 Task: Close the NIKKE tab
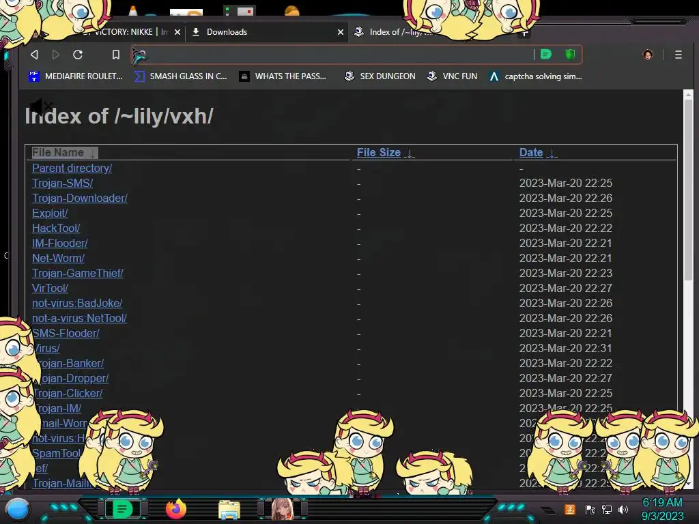point(177,32)
